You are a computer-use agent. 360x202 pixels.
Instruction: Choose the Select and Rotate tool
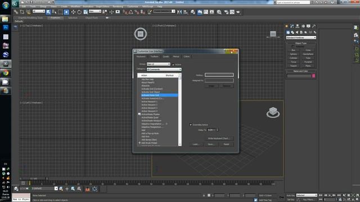[x=79, y=12]
